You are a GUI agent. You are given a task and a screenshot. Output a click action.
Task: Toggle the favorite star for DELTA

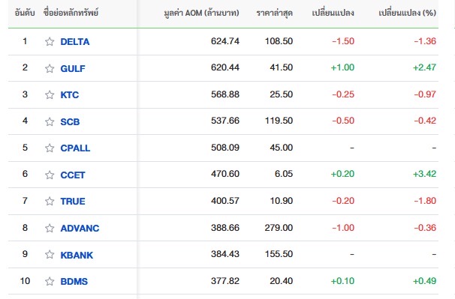click(50, 42)
